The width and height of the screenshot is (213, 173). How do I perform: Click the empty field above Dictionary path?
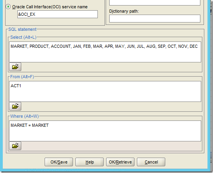(155, 2)
